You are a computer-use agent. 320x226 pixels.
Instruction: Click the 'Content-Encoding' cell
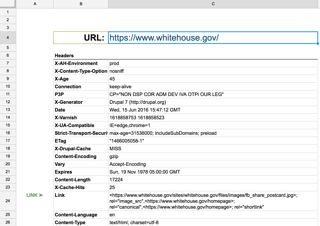click(x=81, y=156)
